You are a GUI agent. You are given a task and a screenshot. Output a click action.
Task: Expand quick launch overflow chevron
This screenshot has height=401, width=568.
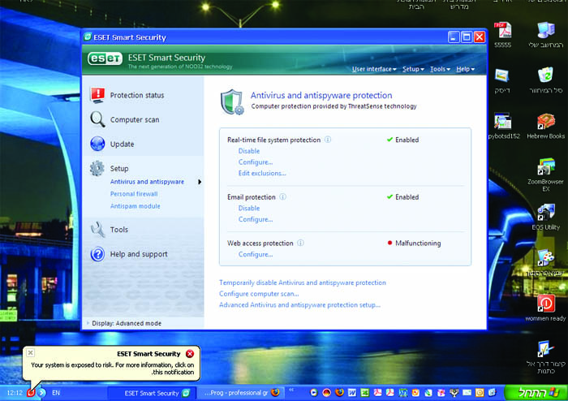pyautogui.click(x=291, y=390)
